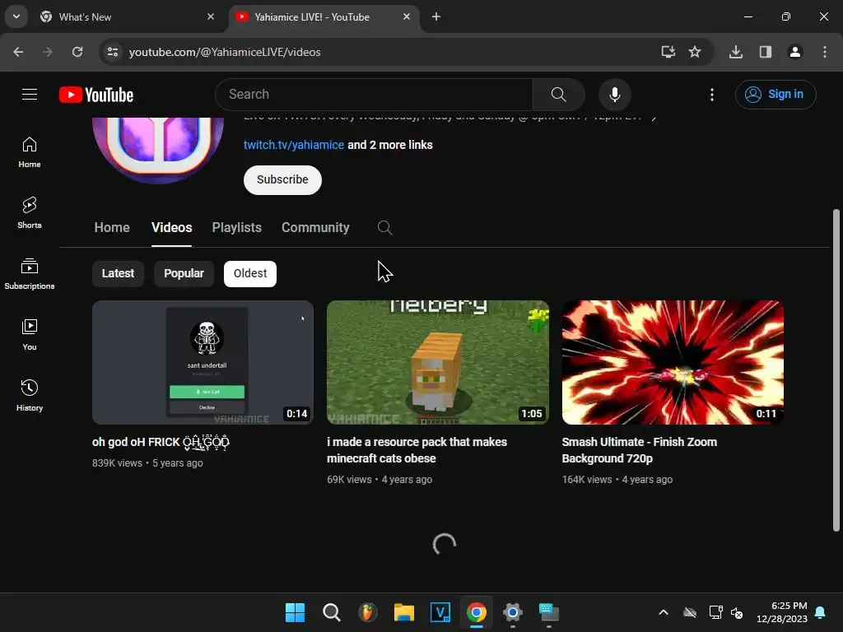Bookmark this page with star icon
The width and height of the screenshot is (843, 632).
(x=695, y=52)
